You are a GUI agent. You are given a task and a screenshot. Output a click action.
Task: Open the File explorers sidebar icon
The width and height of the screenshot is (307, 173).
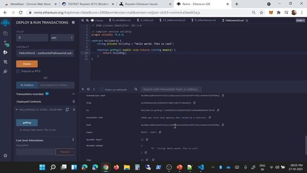5,33
